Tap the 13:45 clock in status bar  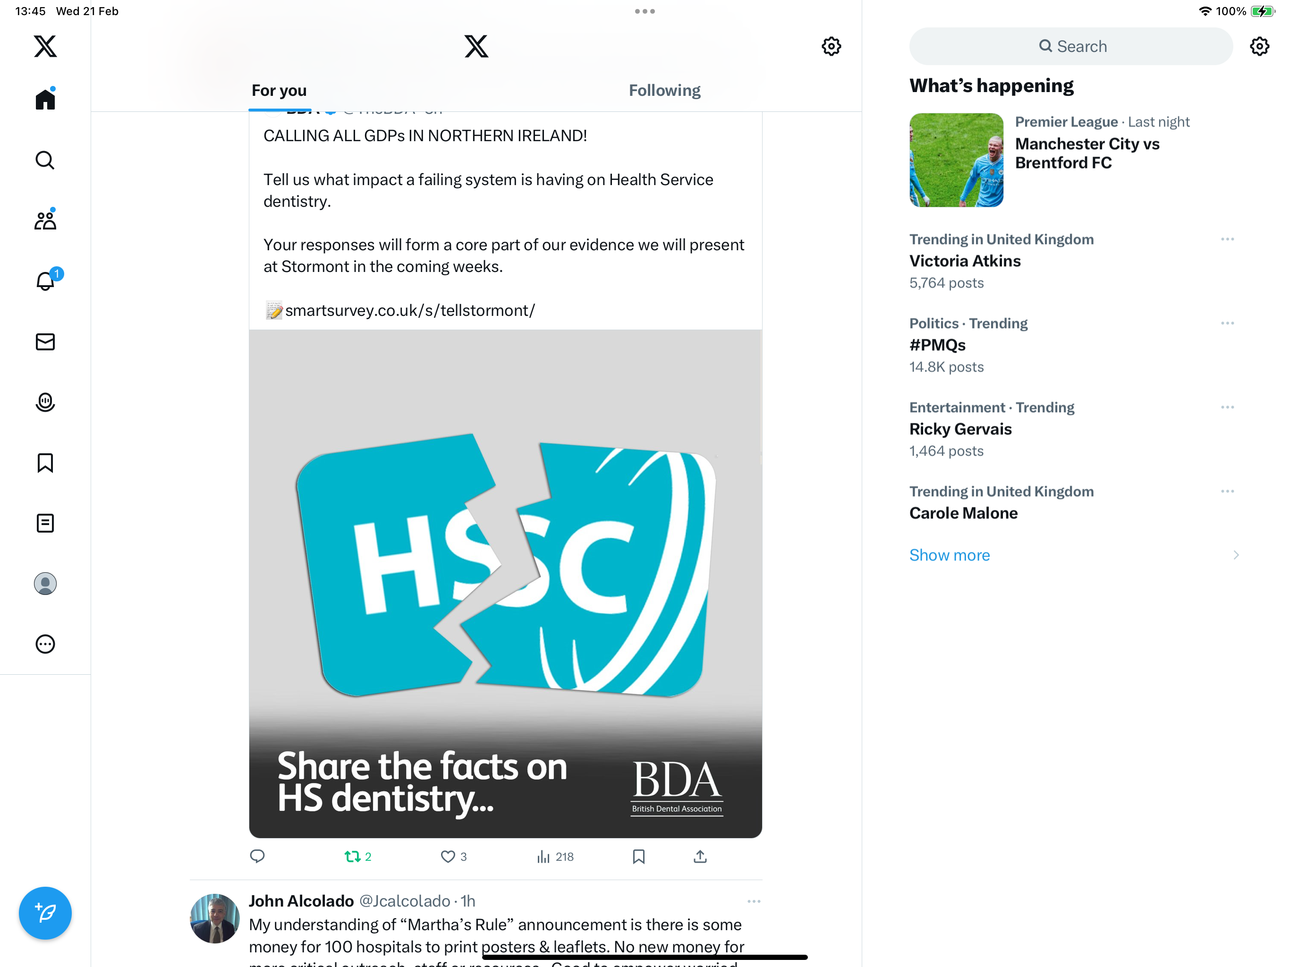click(30, 11)
